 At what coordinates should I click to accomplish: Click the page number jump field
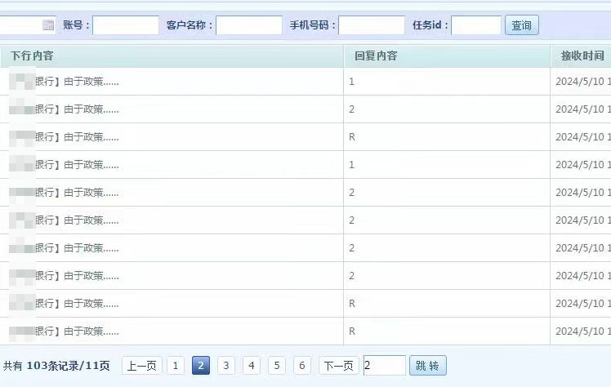[x=384, y=366]
